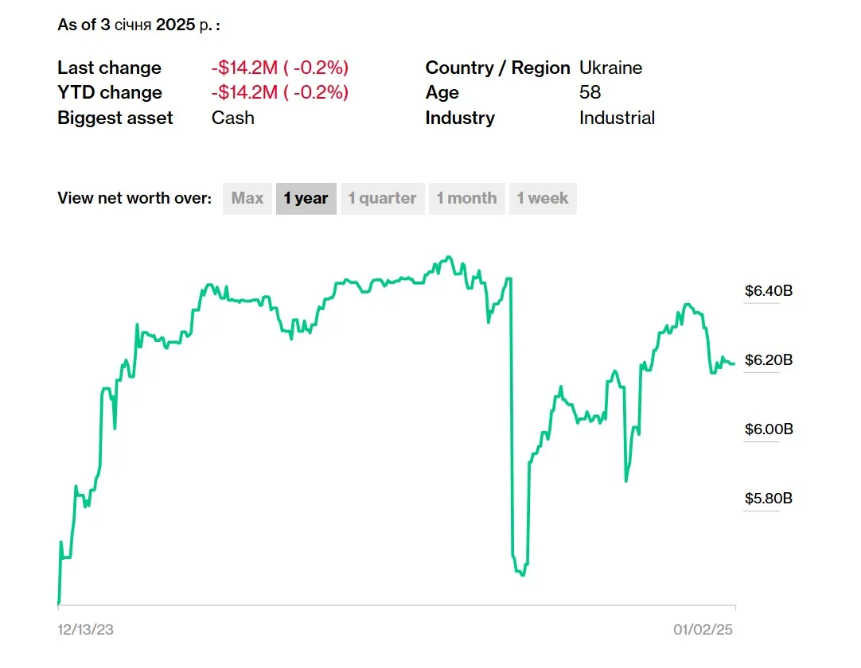Select the Max time range
The image size is (861, 668).
[247, 199]
